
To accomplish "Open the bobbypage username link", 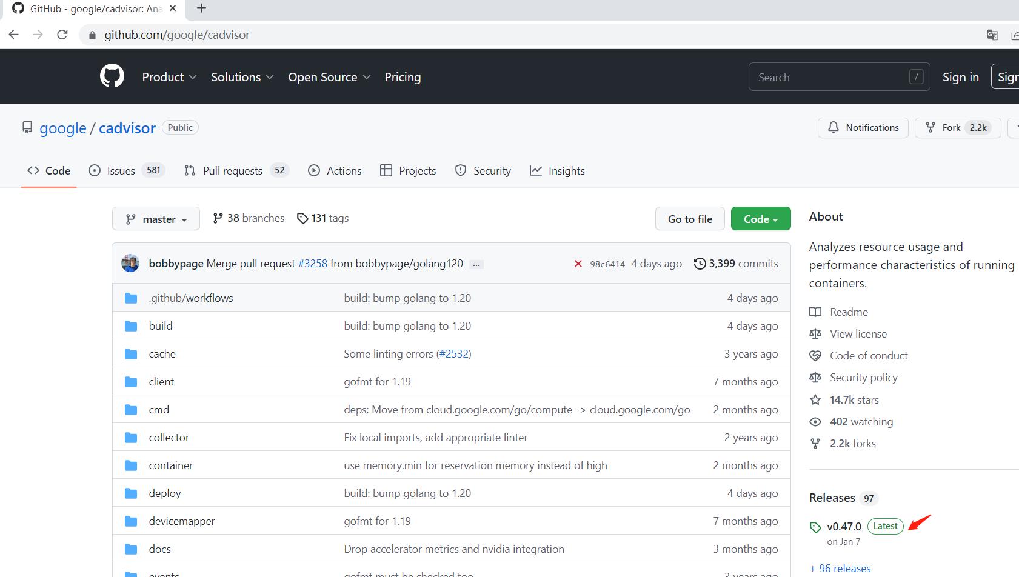I will (176, 264).
